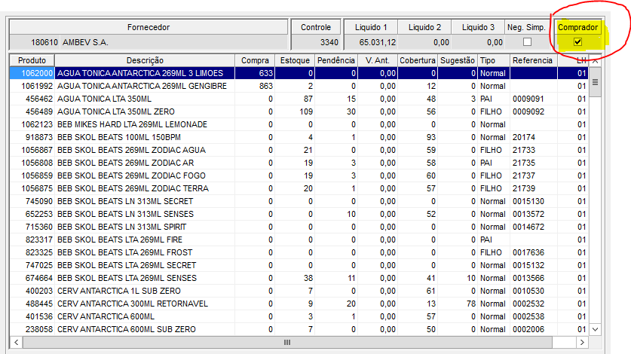Screen dimensions: 631x354
Task: Select row BEB SKOL BEATS 269ML ZODIAC AR
Action: [299, 163]
